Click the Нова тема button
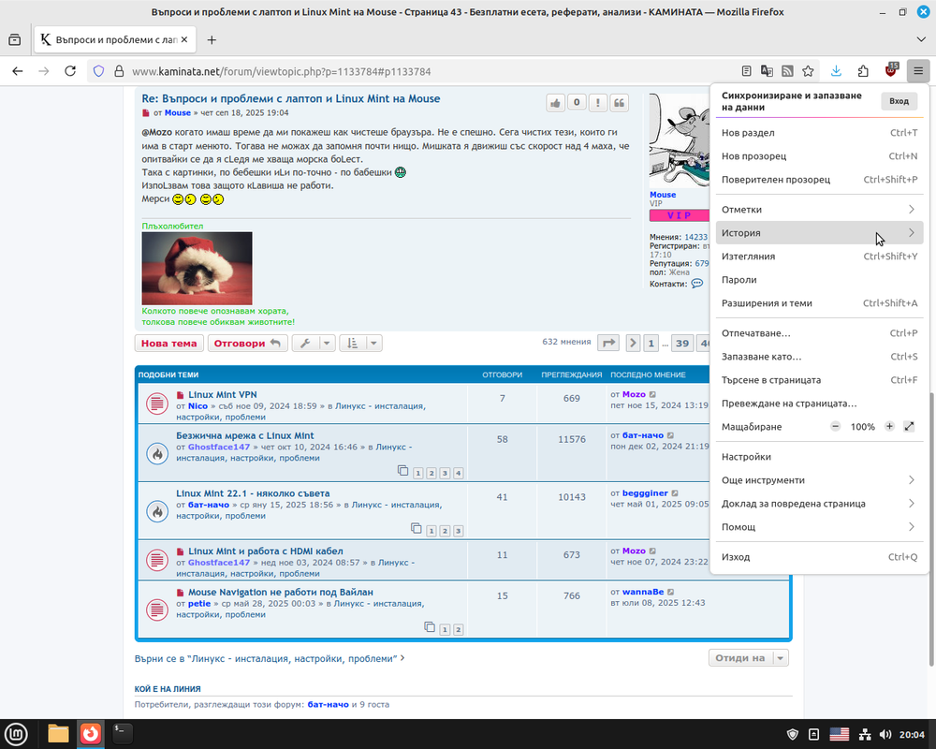 (x=168, y=343)
